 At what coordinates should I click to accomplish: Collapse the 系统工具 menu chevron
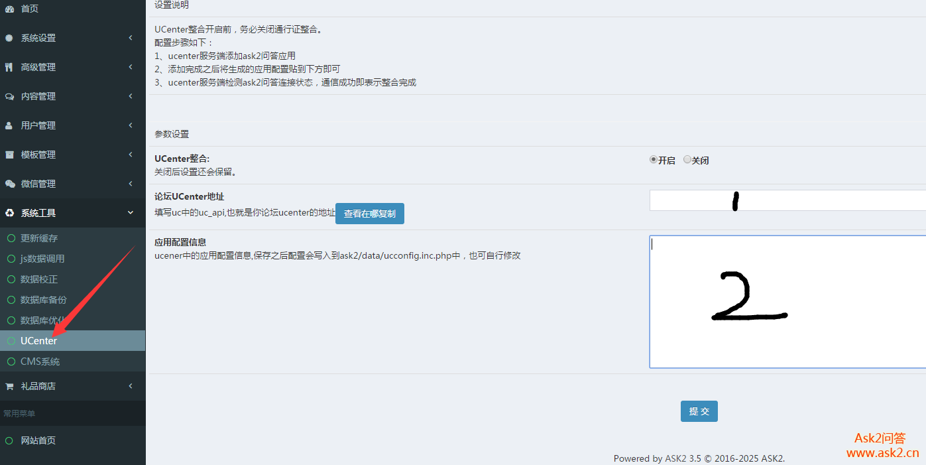click(x=131, y=213)
